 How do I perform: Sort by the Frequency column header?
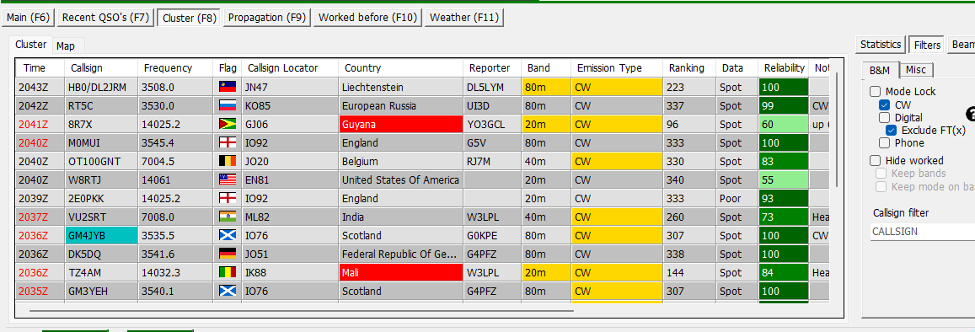(x=175, y=68)
